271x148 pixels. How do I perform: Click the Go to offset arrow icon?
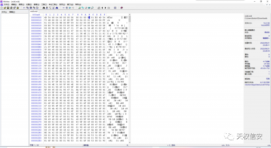click(x=63, y=7)
